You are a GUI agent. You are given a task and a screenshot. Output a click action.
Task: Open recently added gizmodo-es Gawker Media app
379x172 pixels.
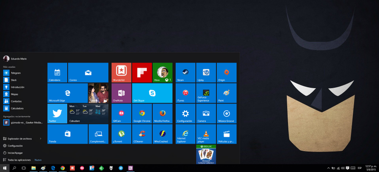coord(23,123)
